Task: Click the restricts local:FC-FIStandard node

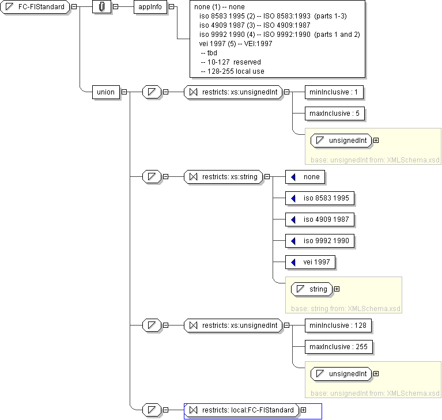Action: (242, 410)
